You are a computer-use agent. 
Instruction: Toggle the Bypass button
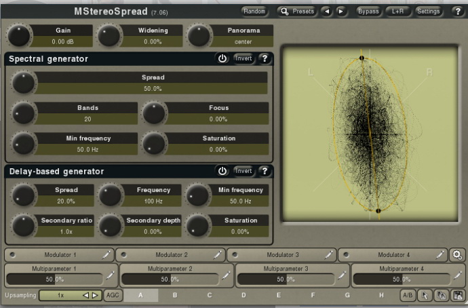368,12
